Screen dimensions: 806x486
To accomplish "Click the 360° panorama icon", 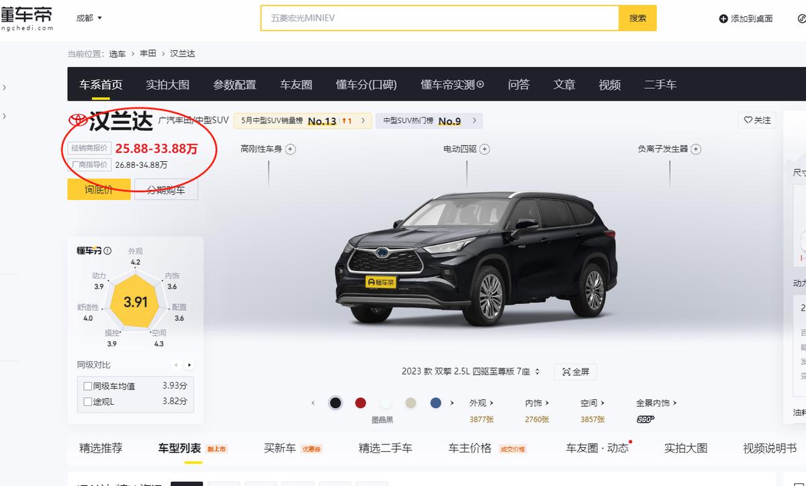I will [x=645, y=420].
